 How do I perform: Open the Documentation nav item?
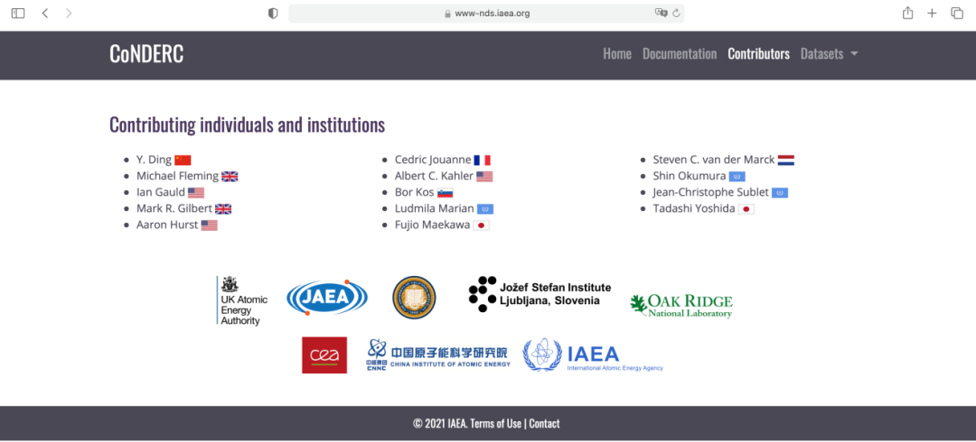tap(679, 54)
